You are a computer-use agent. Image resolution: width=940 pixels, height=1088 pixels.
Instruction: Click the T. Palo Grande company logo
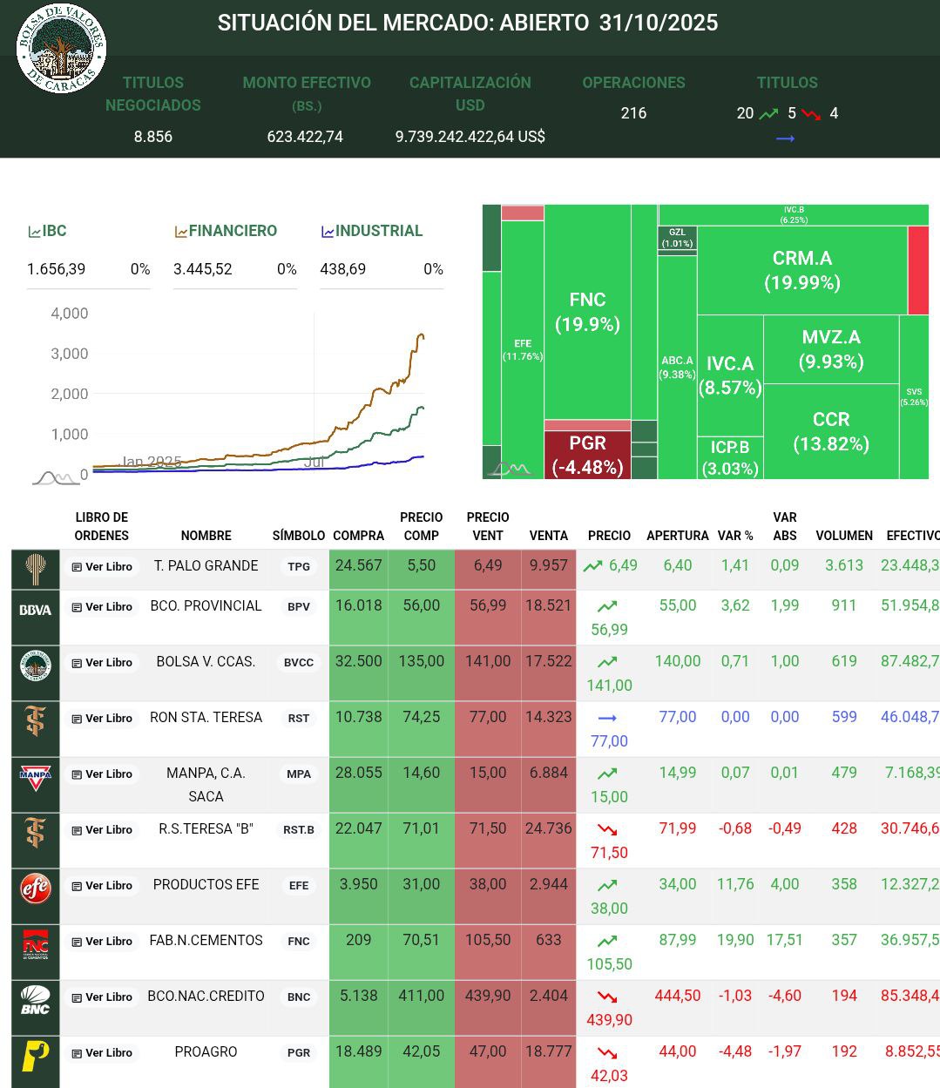click(36, 569)
